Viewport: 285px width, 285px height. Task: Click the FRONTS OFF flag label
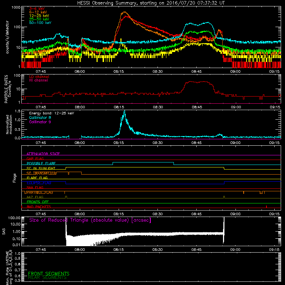[38, 202]
